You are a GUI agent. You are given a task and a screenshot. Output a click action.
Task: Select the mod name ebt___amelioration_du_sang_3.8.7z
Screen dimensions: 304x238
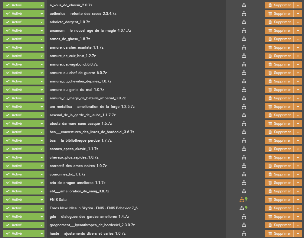79,191
